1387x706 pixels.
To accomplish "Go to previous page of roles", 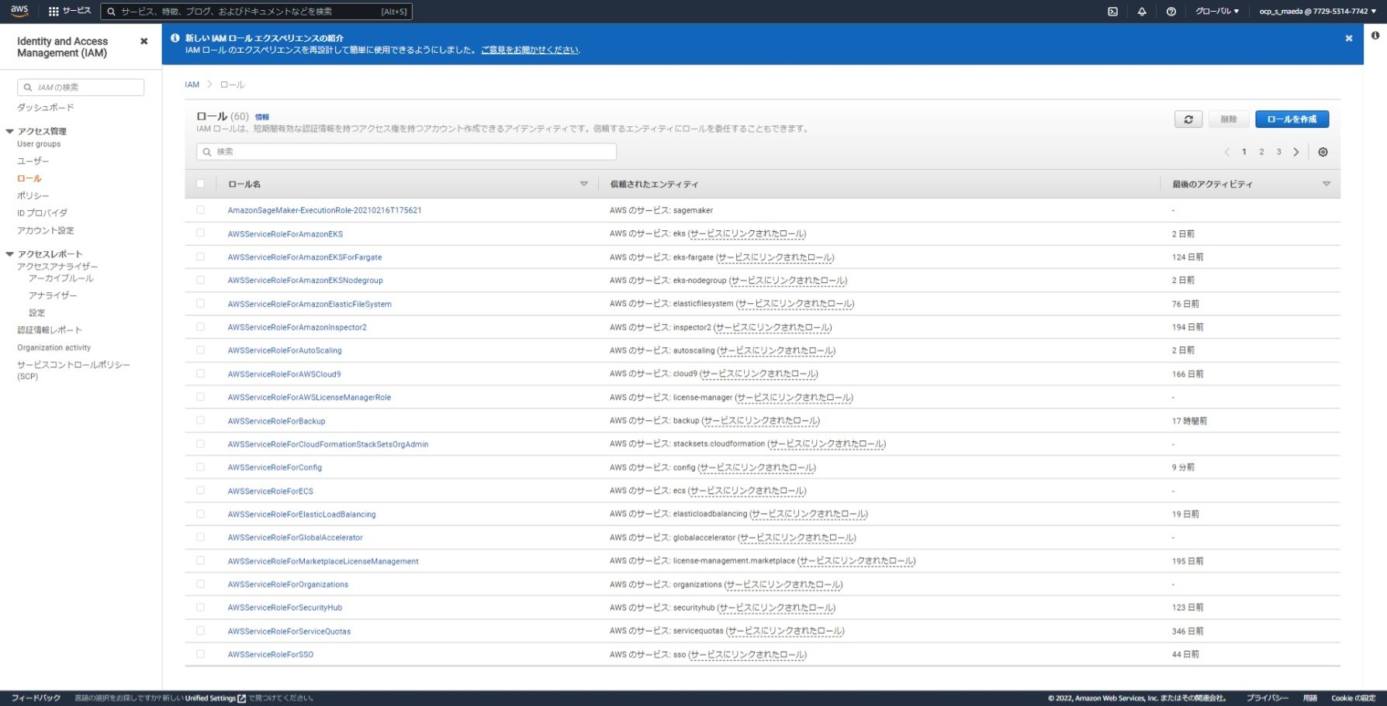I will (1227, 152).
